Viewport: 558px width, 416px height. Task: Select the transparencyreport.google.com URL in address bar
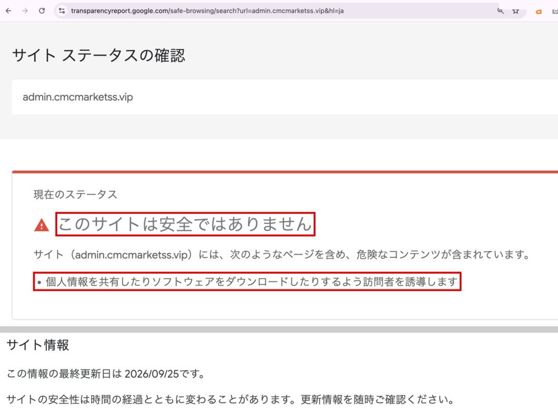(207, 11)
